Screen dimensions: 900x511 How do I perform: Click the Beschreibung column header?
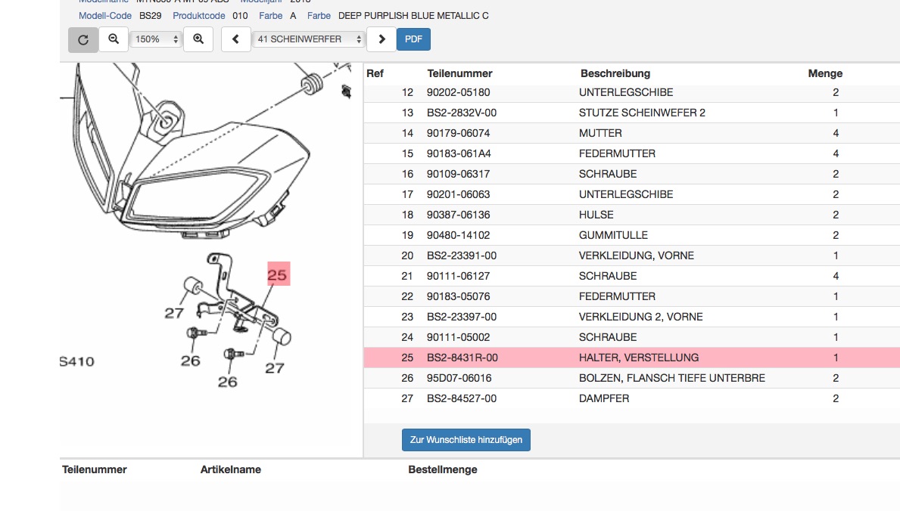point(615,73)
